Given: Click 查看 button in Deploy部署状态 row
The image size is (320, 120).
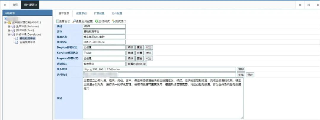Looking at the screenshot, I should 140,47.
